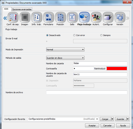Viewport: 133px width, 129px height.
Task: Select the Con error radio button
Action: click(x=74, y=35)
